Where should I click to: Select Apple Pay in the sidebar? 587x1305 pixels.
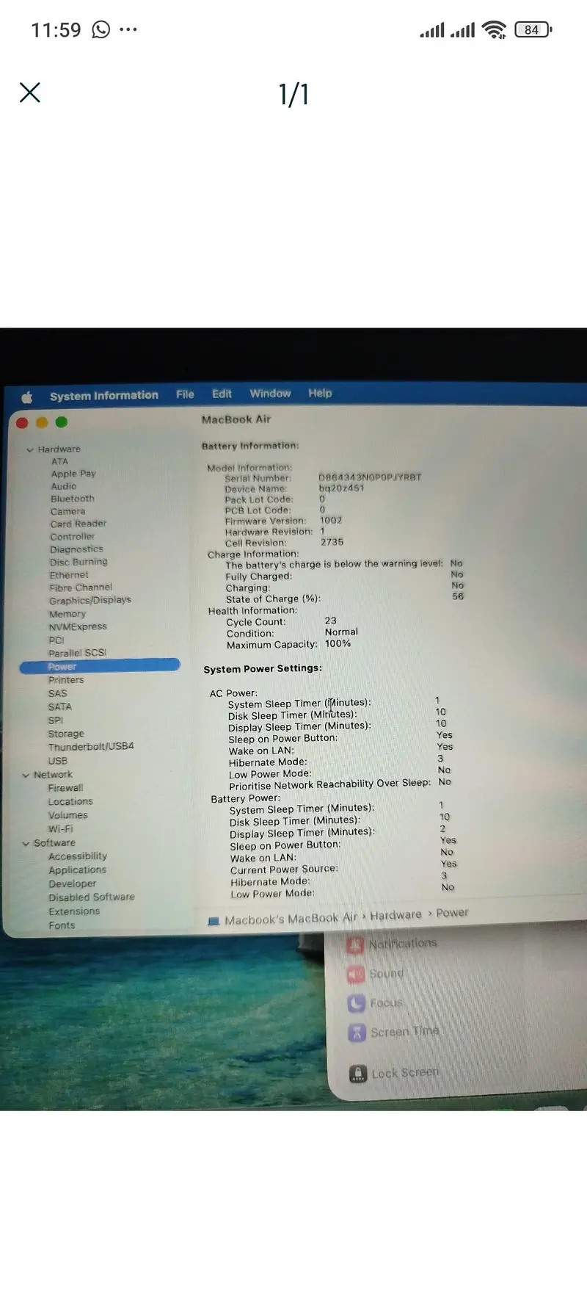73,474
